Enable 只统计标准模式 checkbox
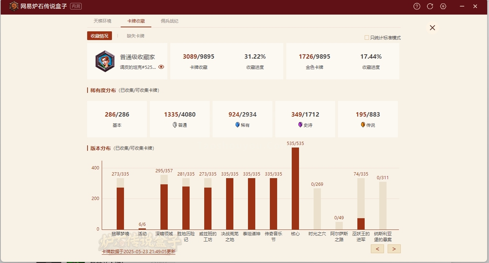489x263 pixels. (367, 38)
